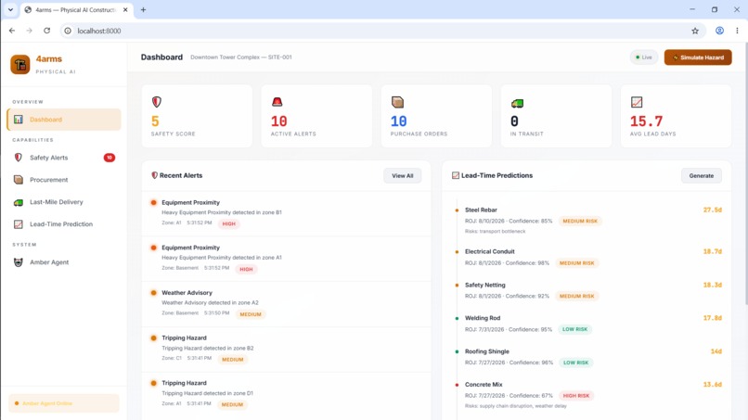Click the chart icon beside Lead-Time Predictions heading
The height and width of the screenshot is (420, 748).
(456, 175)
